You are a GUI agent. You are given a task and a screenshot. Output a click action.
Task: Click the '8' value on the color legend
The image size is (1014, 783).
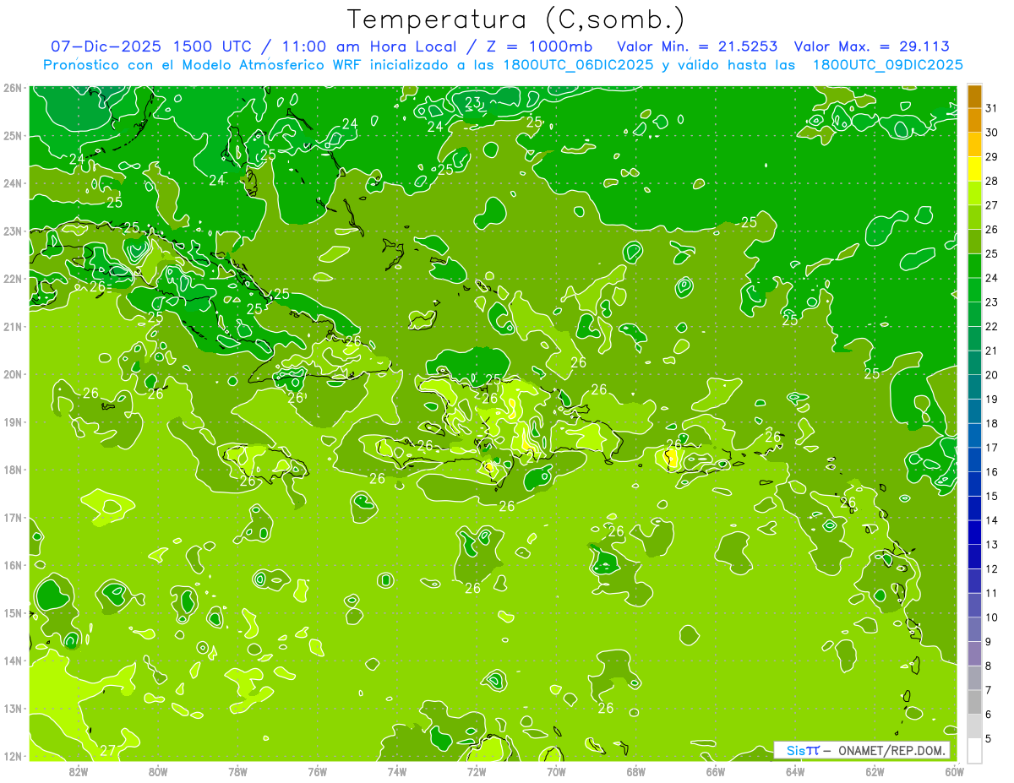(x=989, y=666)
